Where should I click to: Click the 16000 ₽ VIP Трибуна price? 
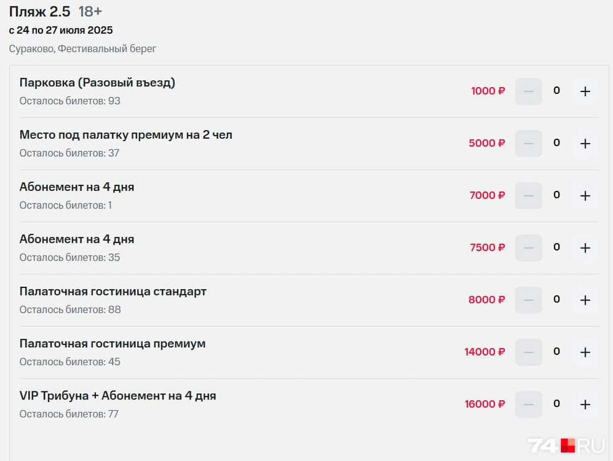(x=485, y=404)
